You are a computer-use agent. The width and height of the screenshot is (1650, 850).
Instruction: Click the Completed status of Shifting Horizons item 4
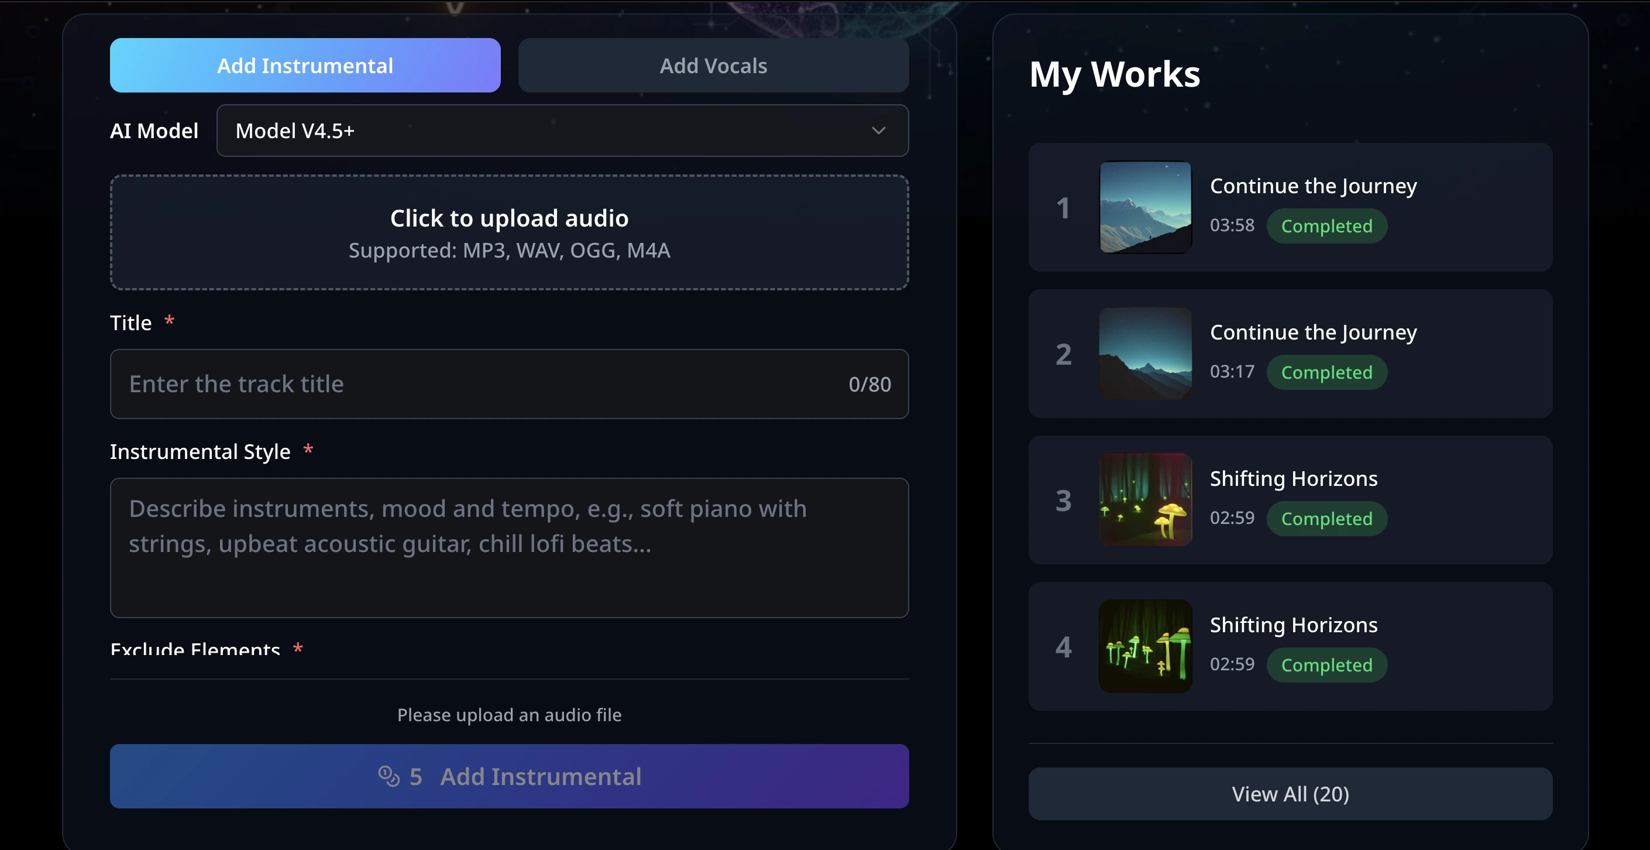pos(1326,665)
